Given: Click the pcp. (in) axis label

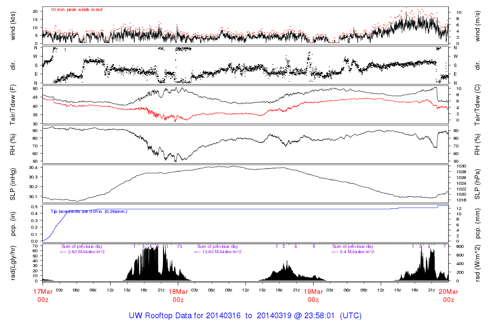Looking at the screenshot, I should coord(13,224).
